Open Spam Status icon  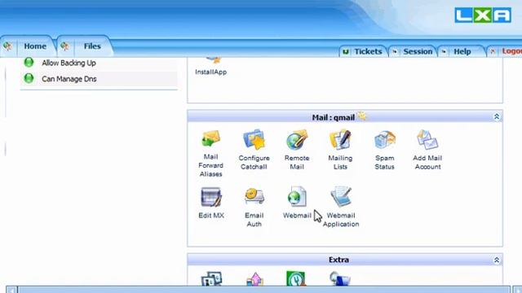pos(384,140)
